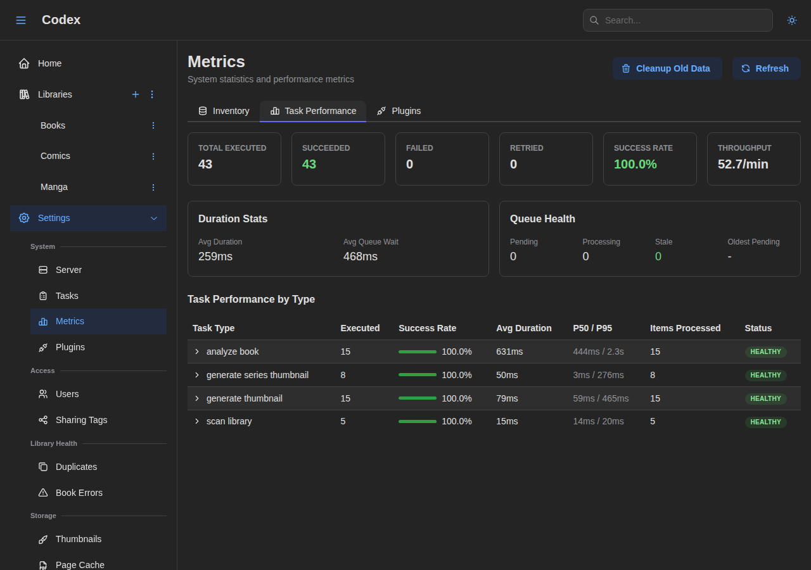Collapse the Settings section chevron
The width and height of the screenshot is (811, 570).
(154, 218)
